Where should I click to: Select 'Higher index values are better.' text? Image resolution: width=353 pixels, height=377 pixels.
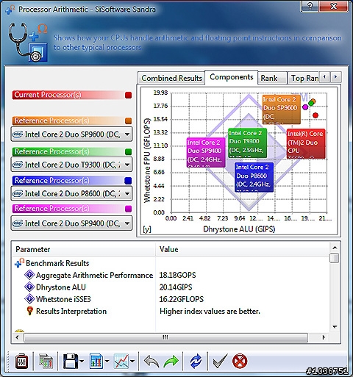(210, 311)
